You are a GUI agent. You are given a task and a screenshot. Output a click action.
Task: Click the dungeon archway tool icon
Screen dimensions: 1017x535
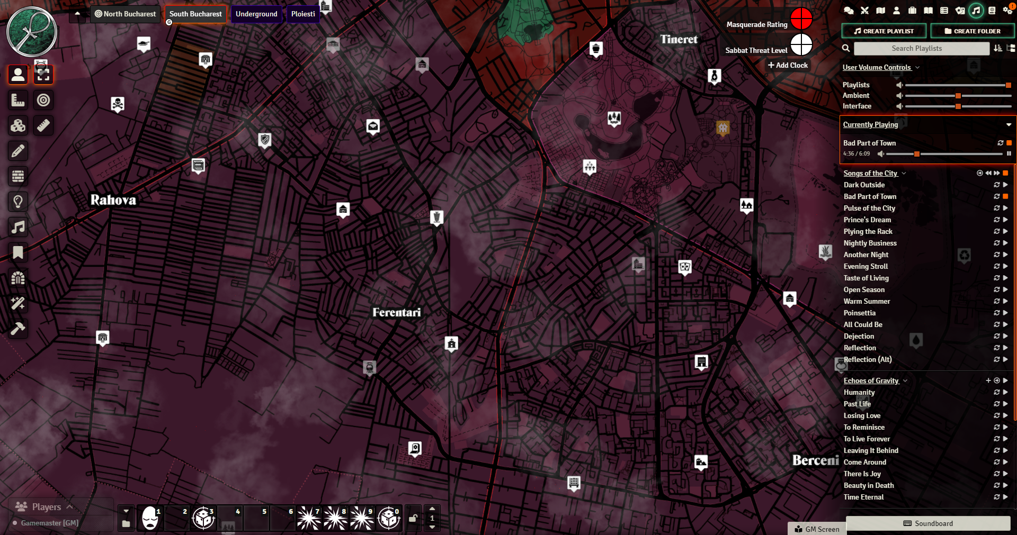pos(18,278)
